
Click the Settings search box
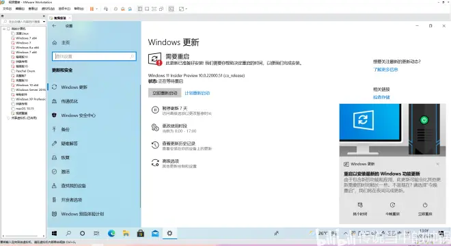point(94,57)
